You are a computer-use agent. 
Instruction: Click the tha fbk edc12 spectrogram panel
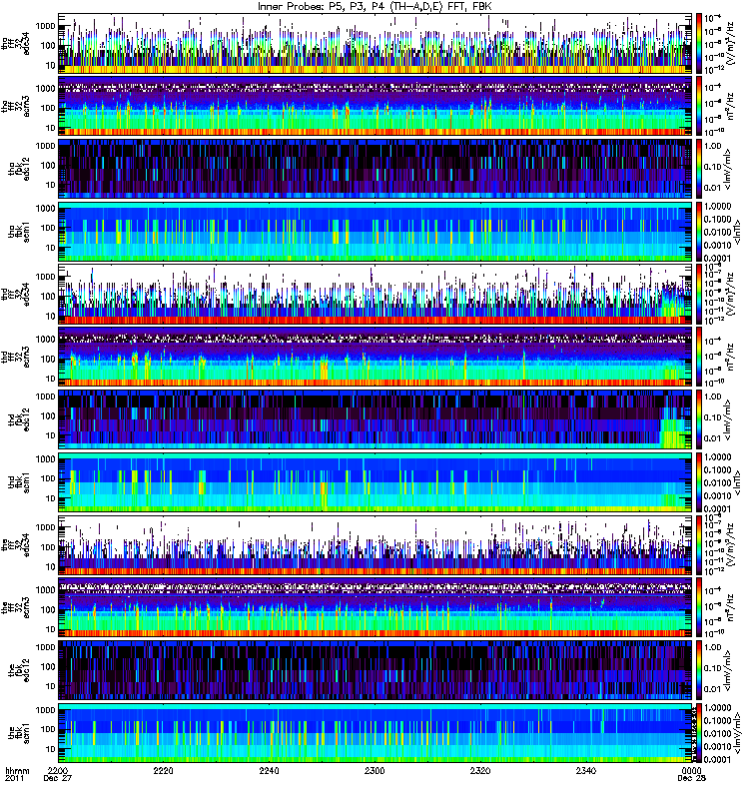(375, 169)
